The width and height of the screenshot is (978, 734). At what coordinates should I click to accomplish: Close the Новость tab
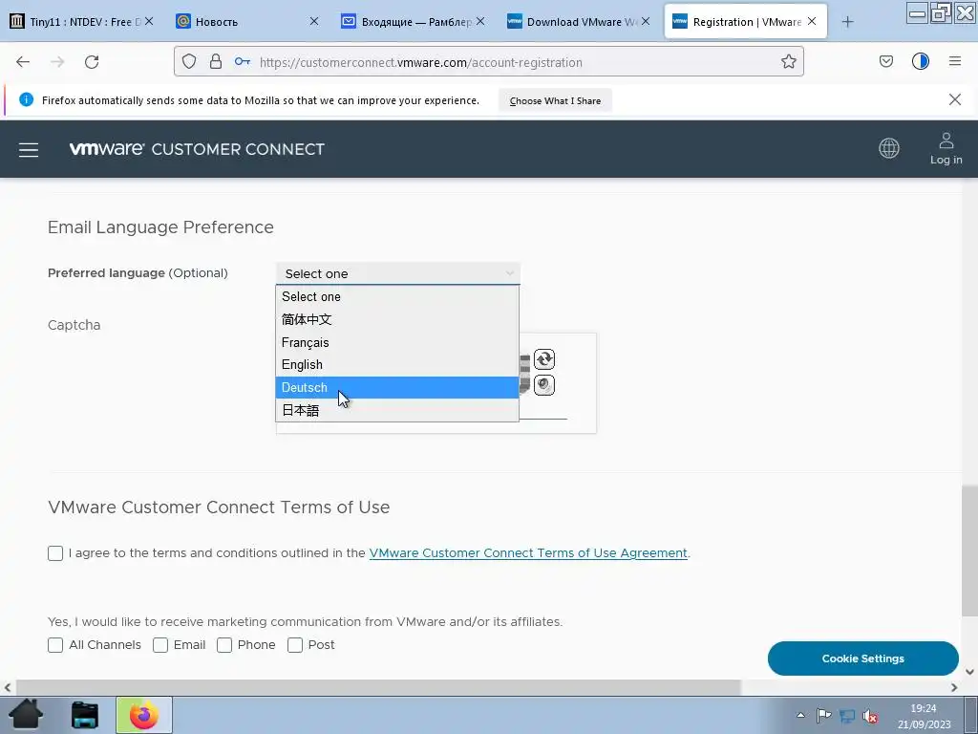(314, 21)
